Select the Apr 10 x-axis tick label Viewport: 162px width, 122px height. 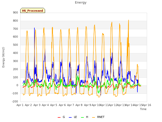pyautogui.click(x=96, y=105)
